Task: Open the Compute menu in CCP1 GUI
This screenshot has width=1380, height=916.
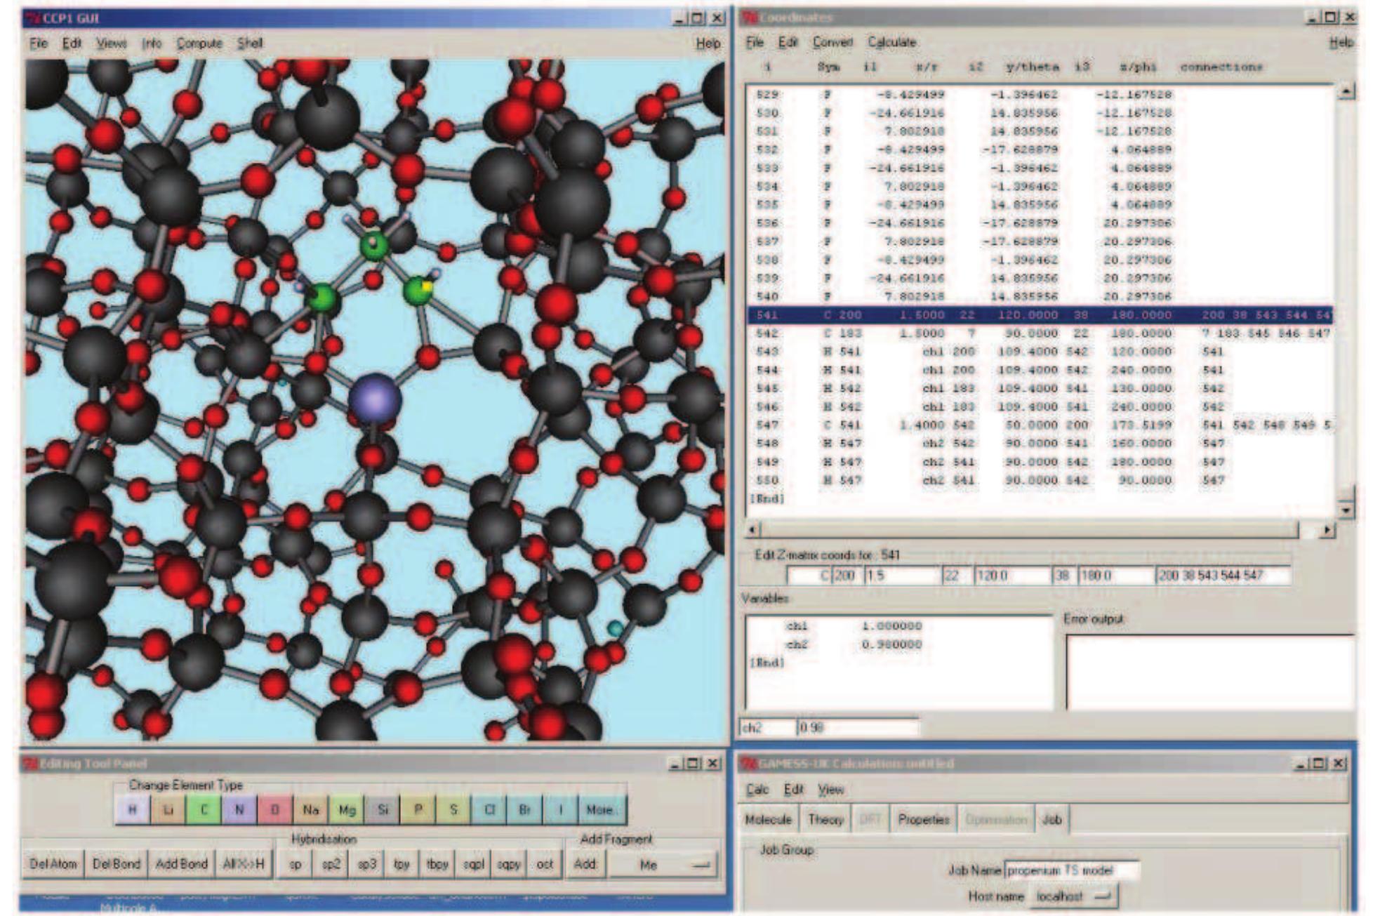Action: (199, 44)
